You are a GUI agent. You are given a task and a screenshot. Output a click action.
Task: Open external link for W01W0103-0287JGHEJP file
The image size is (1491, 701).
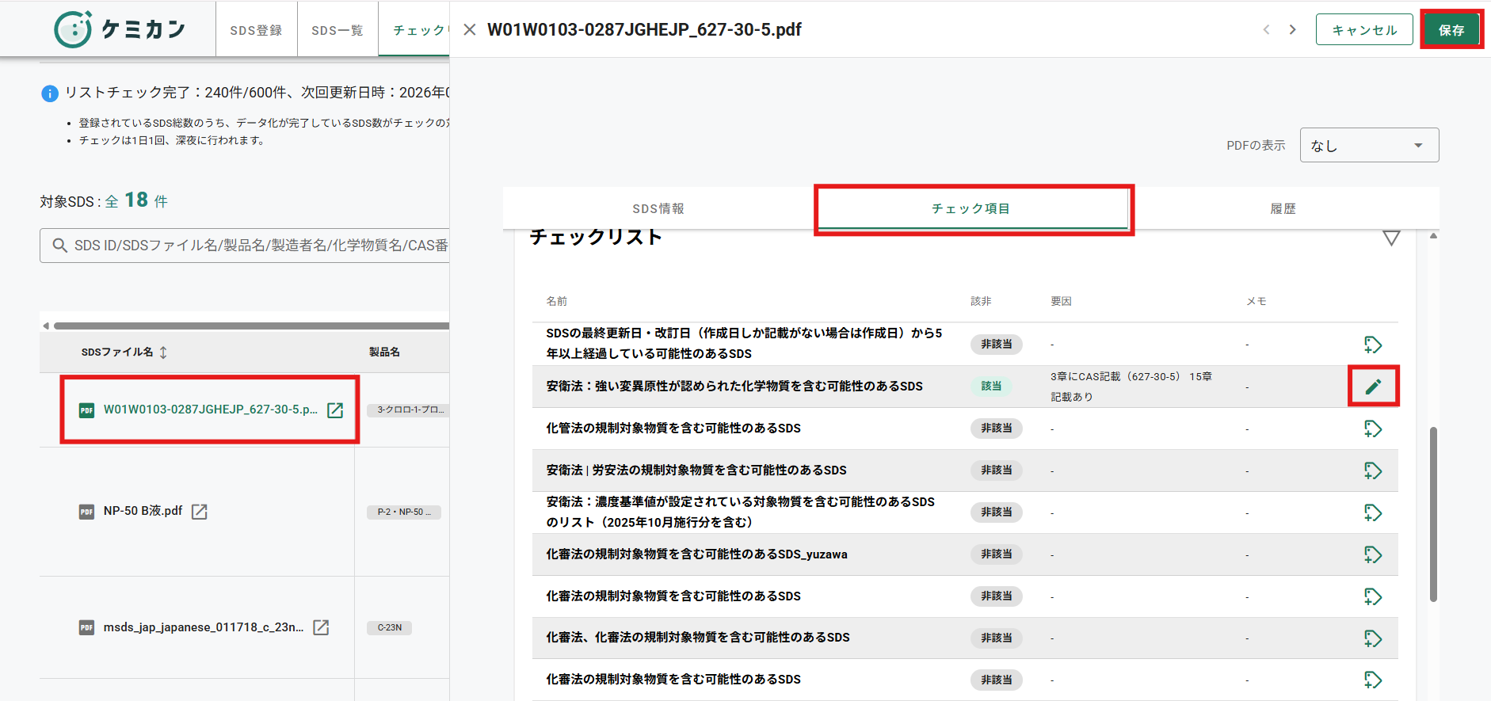coord(335,410)
